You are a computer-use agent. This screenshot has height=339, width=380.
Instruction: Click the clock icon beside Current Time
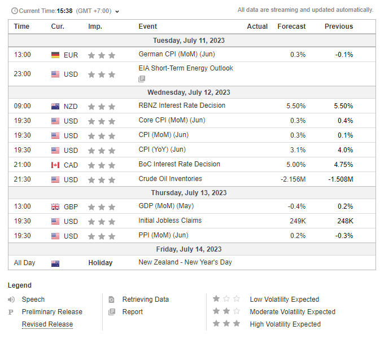tap(14, 11)
